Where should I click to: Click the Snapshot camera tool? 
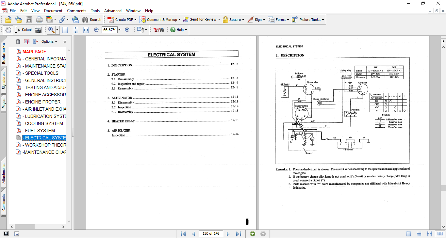coord(38,30)
